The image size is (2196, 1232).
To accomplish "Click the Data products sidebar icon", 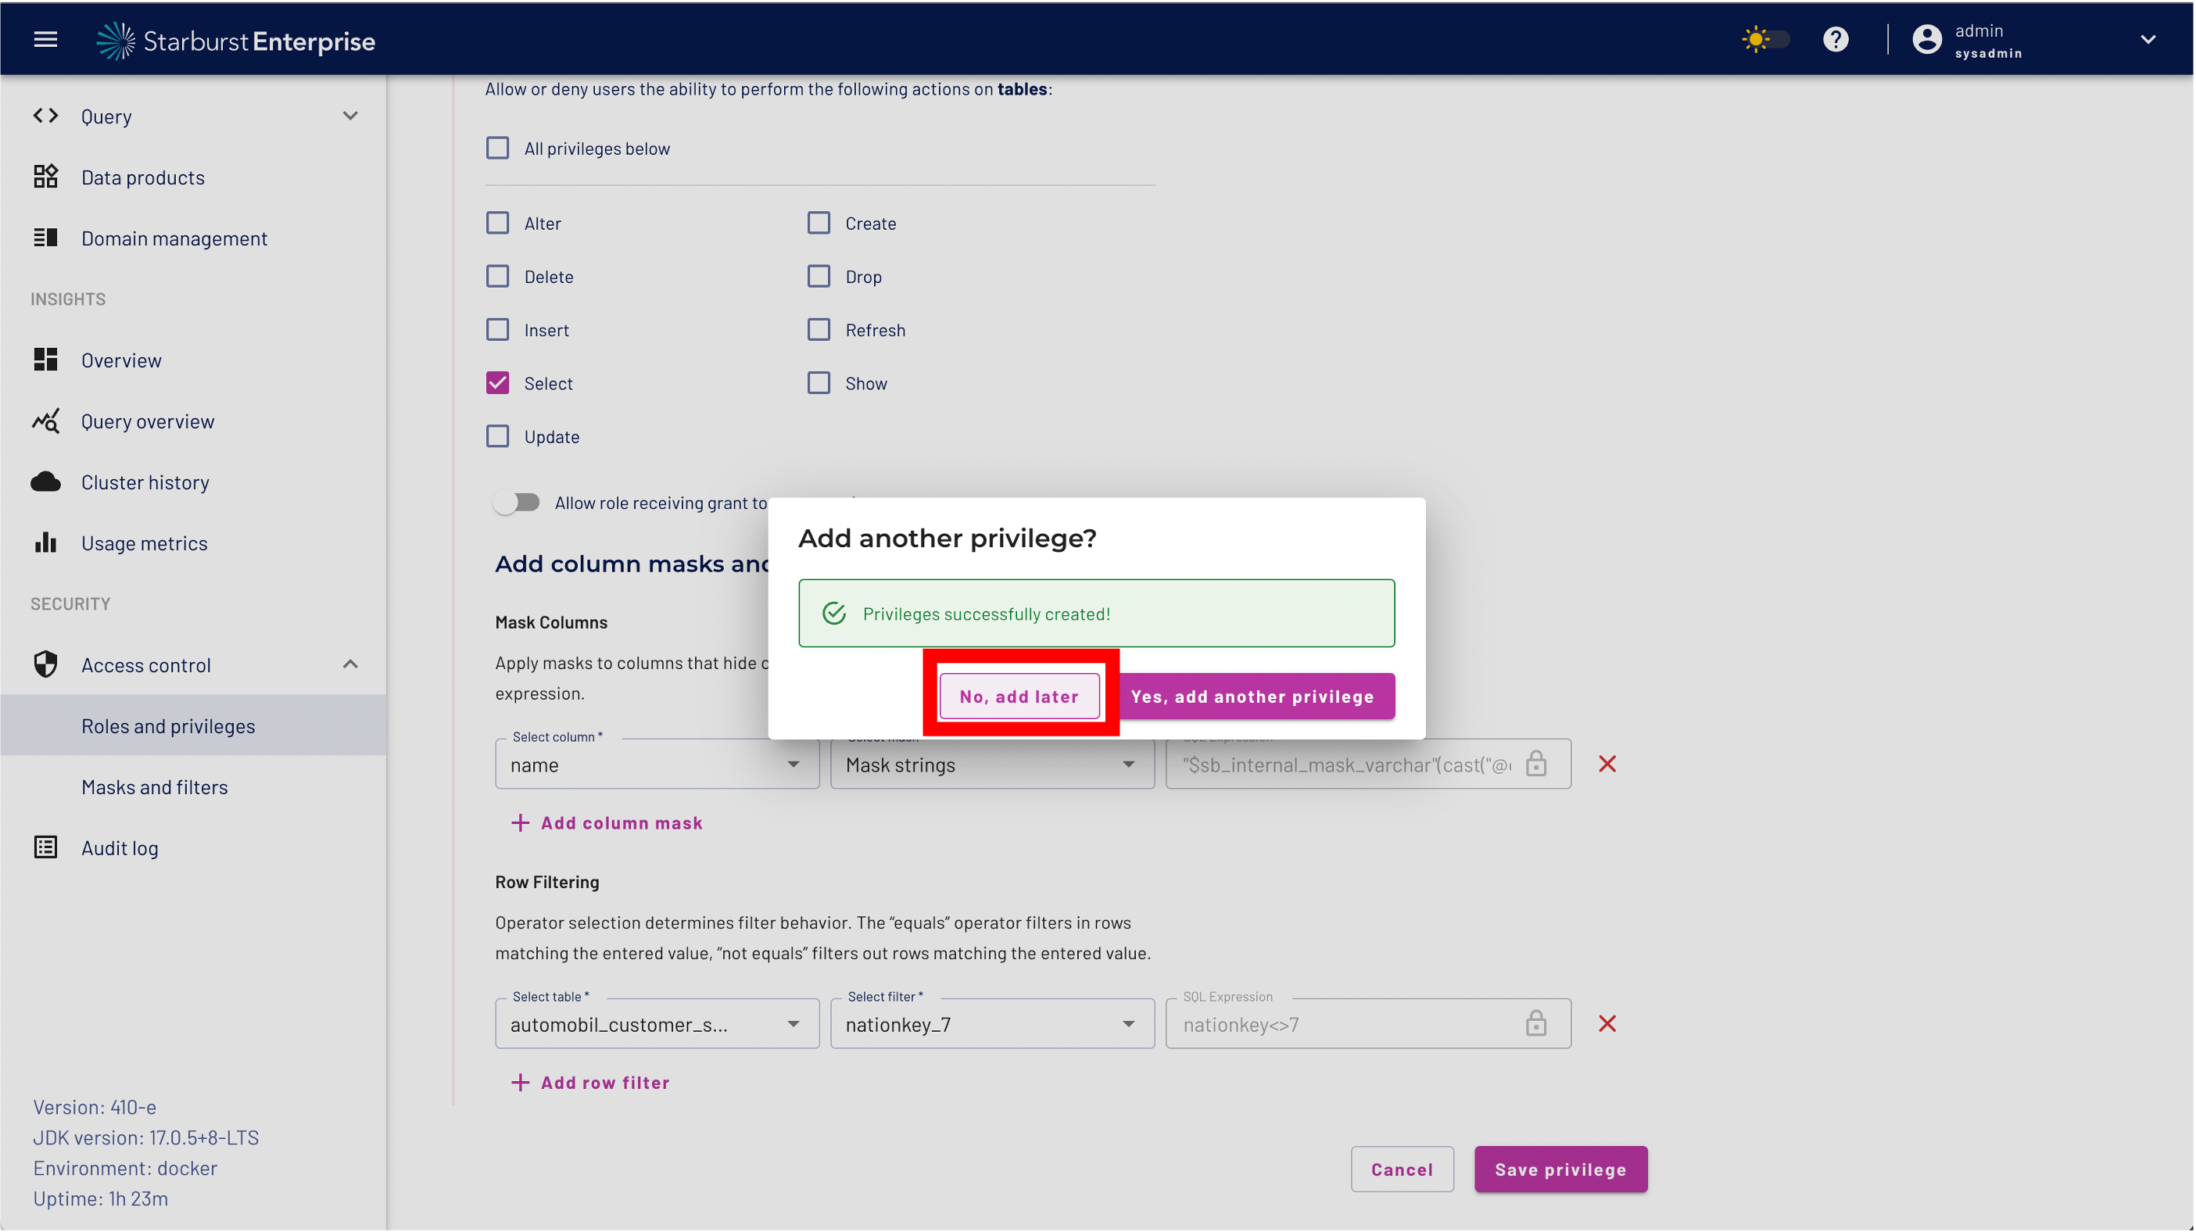I will pos(45,177).
